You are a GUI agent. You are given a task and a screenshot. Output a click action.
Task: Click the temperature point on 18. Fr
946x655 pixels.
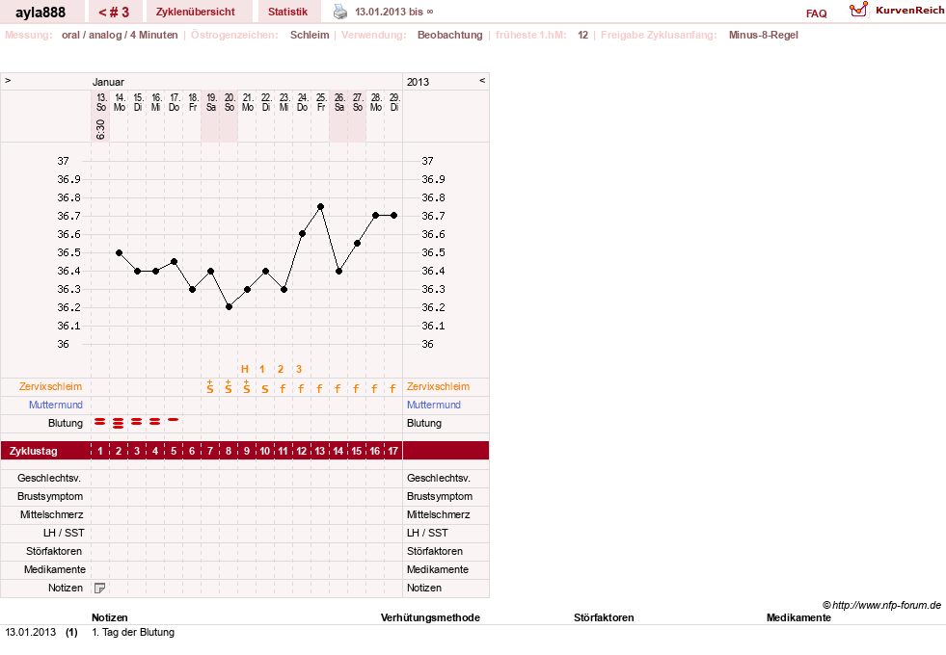pyautogui.click(x=193, y=289)
